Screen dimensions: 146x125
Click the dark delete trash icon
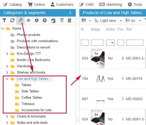click(x=69, y=20)
